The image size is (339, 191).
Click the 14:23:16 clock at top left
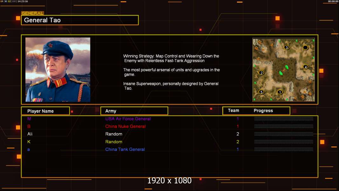[23, 1]
